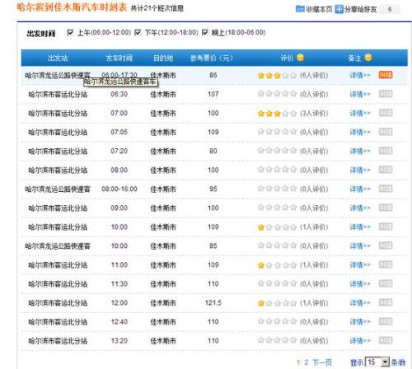Click the grey ticket icon in the 13:20 row
This screenshot has height=369, width=412.
pos(386,340)
